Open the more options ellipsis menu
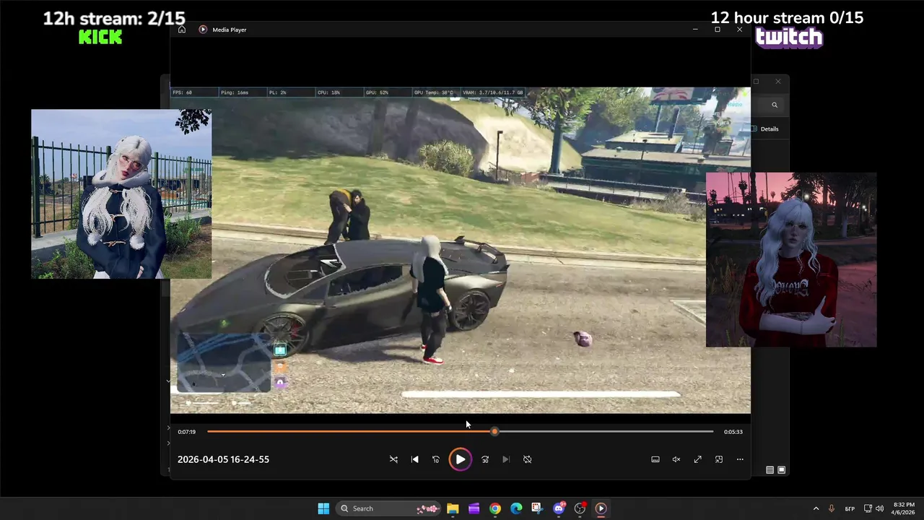The height and width of the screenshot is (520, 924). [740, 459]
